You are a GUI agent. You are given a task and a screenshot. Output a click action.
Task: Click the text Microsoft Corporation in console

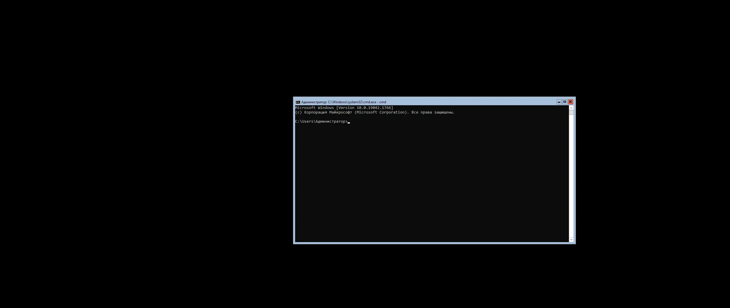pyautogui.click(x=381, y=112)
